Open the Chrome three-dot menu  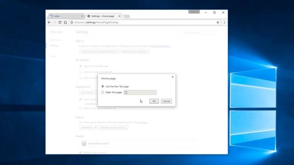pyautogui.click(x=224, y=22)
